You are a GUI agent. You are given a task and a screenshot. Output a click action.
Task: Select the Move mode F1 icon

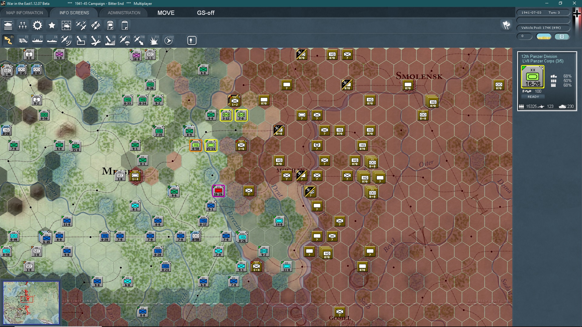coord(8,40)
